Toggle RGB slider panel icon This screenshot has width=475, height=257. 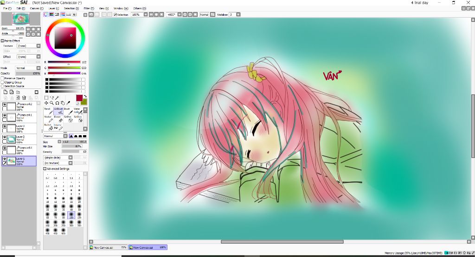pos(51,14)
